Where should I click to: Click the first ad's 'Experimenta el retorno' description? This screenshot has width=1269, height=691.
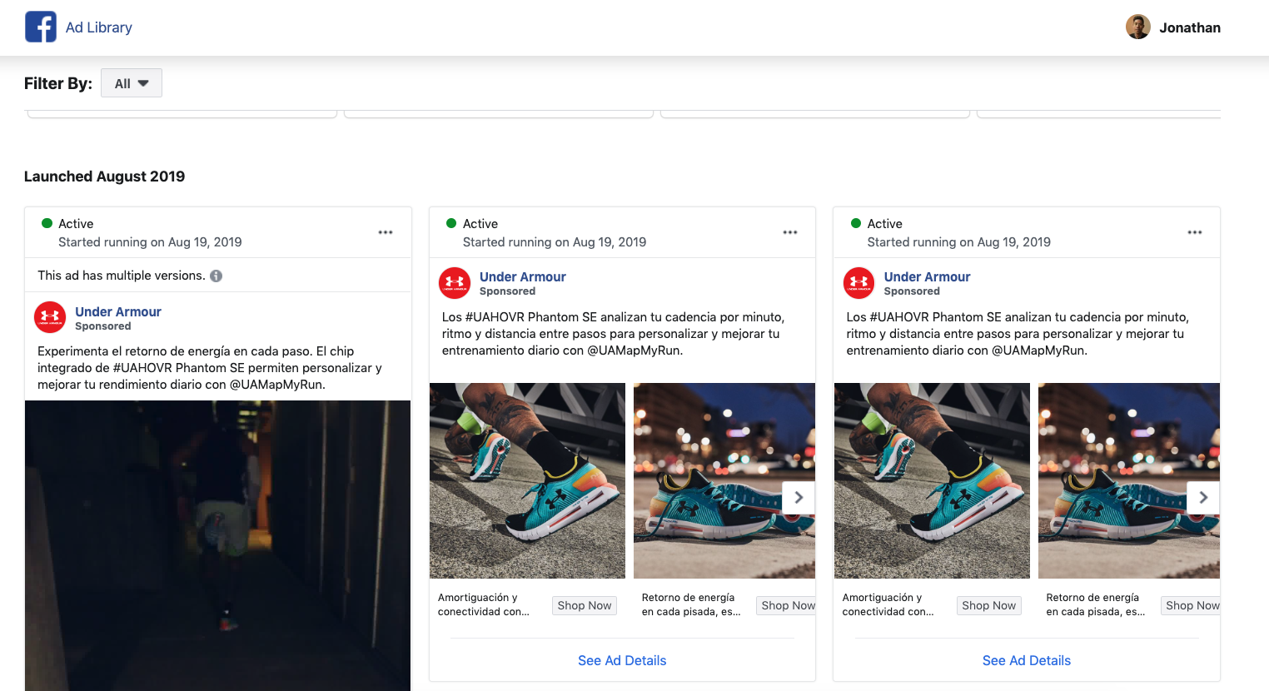210,368
